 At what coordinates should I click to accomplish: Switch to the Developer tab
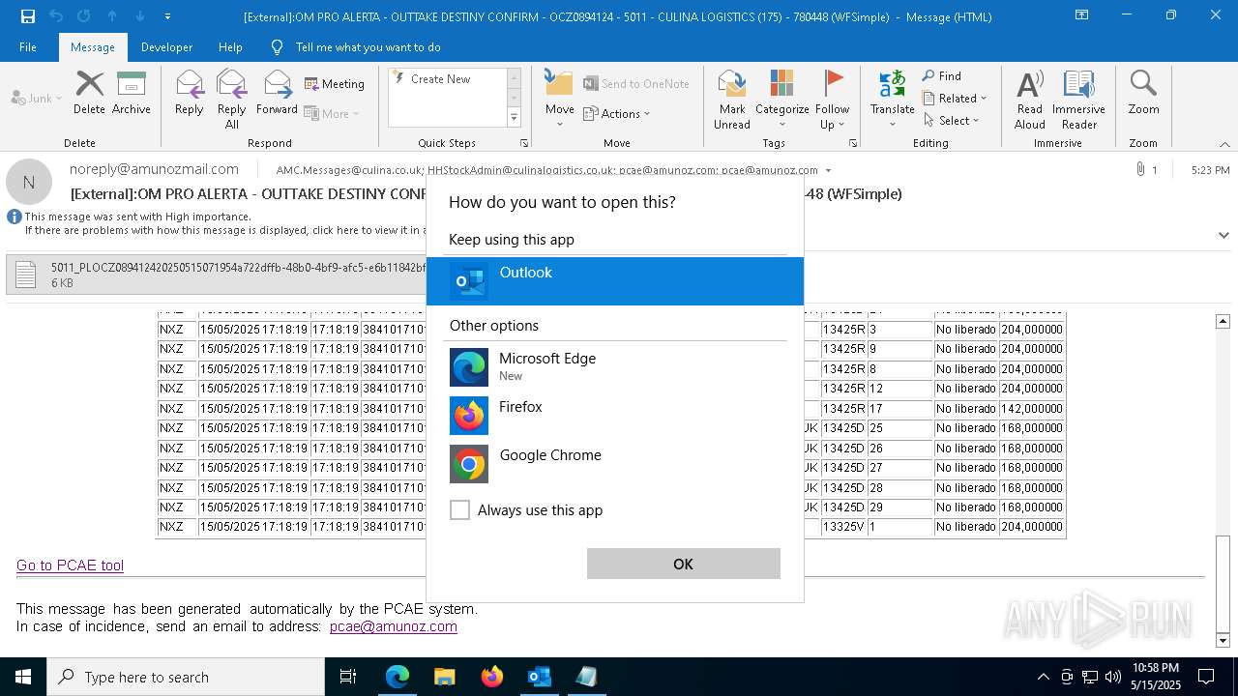pyautogui.click(x=166, y=46)
